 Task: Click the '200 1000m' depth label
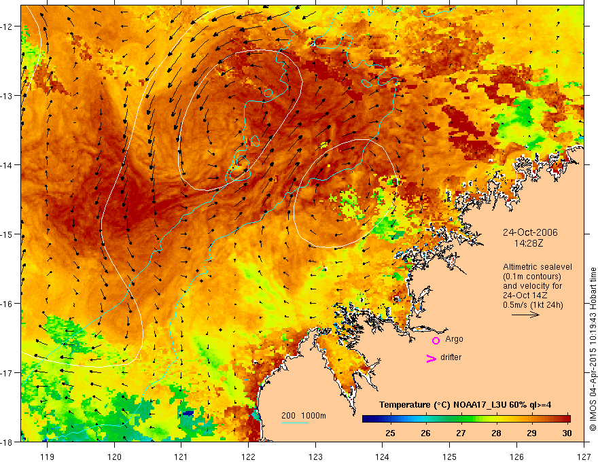[x=304, y=416]
